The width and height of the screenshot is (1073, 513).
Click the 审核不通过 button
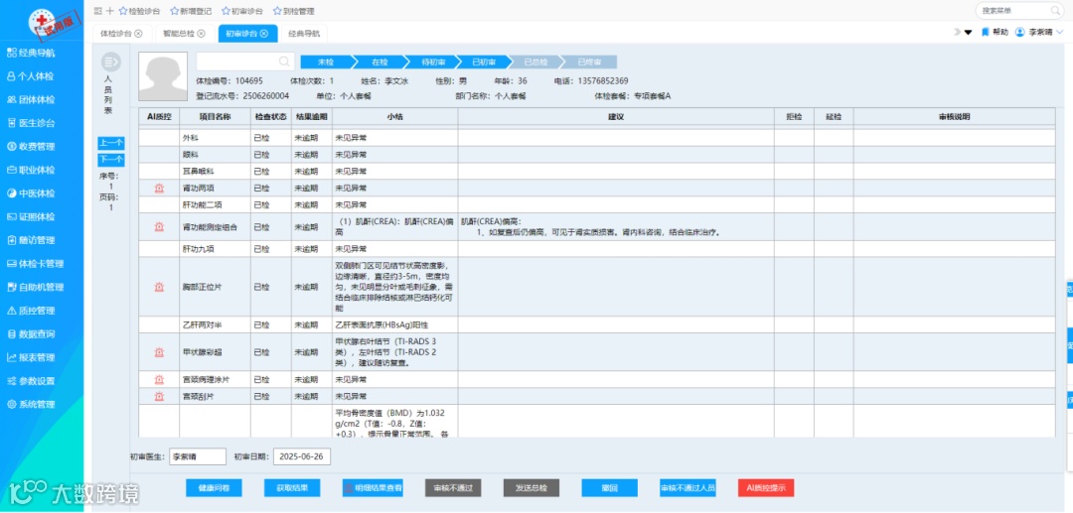point(453,488)
